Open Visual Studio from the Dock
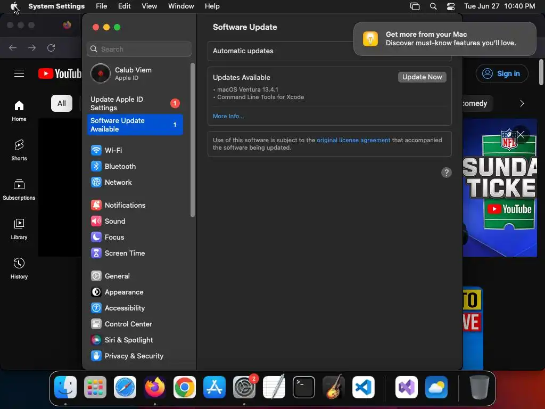This screenshot has height=409, width=545. (407, 387)
